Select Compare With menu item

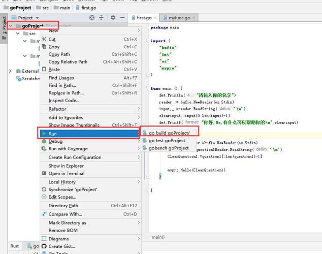(90, 214)
